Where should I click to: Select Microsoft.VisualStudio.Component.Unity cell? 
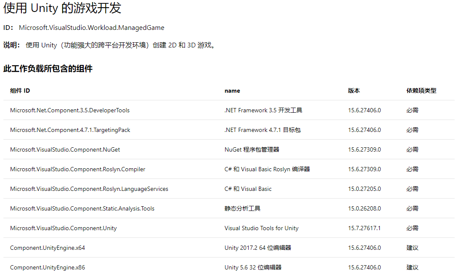63,228
